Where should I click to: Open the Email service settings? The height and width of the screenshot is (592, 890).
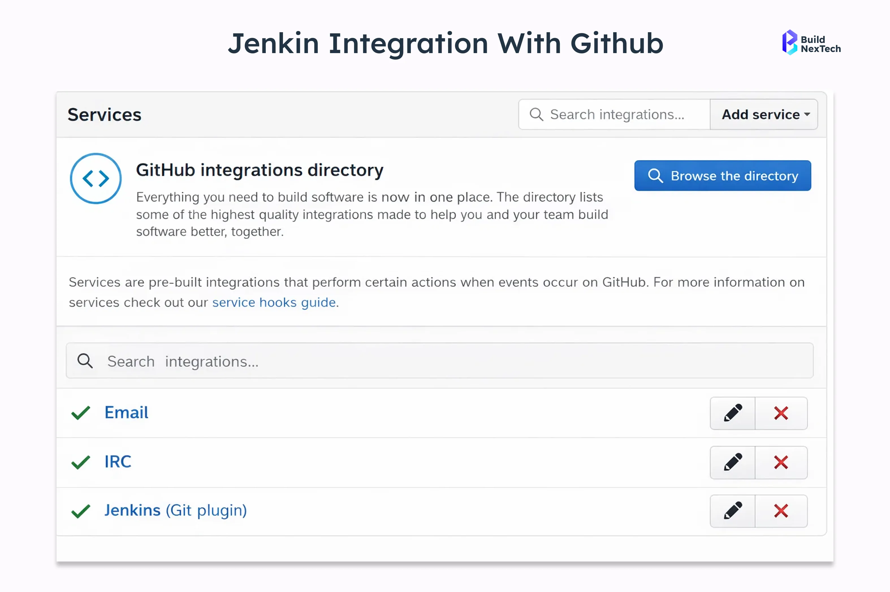tap(126, 412)
